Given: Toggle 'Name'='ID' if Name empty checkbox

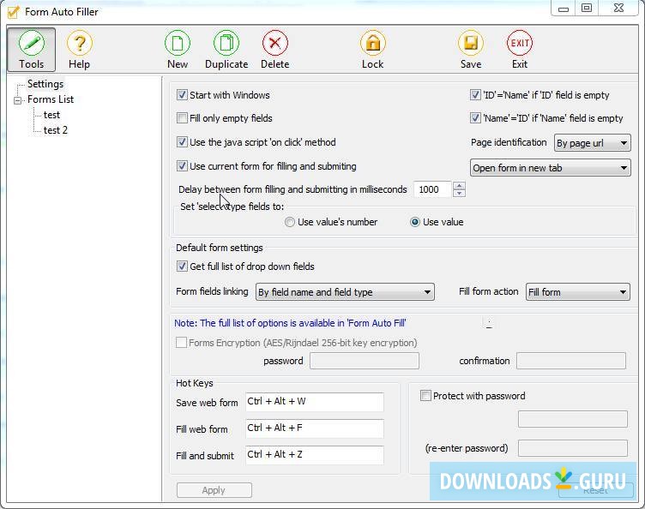Looking at the screenshot, I should (x=475, y=118).
